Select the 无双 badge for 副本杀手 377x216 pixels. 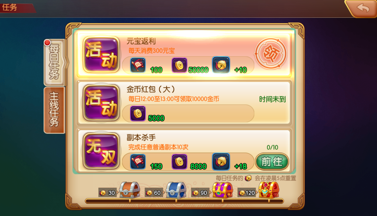pyautogui.click(x=101, y=151)
